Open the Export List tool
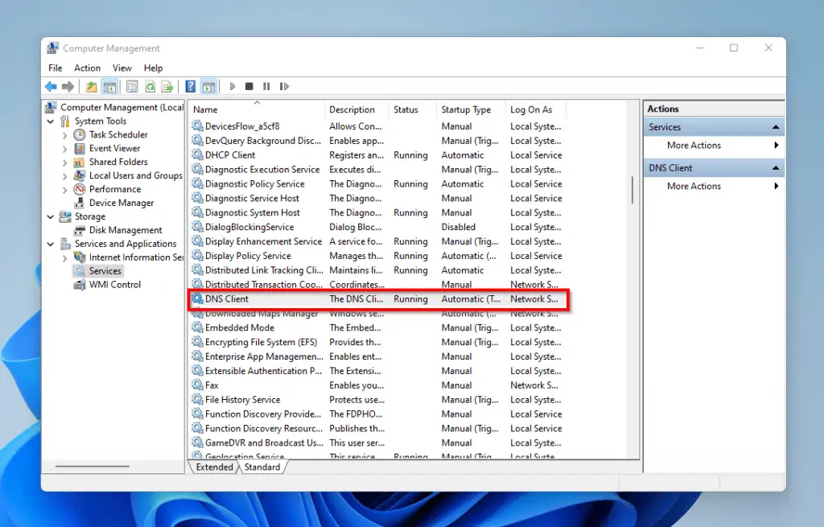The image size is (824, 527). click(x=168, y=86)
